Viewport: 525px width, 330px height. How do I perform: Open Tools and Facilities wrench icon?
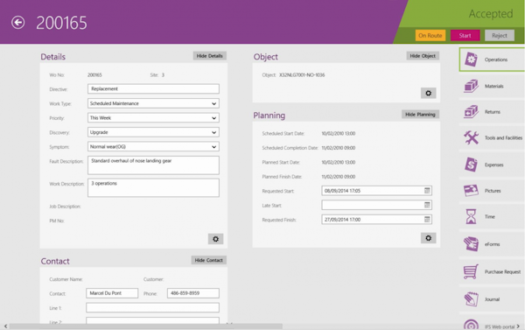click(471, 137)
